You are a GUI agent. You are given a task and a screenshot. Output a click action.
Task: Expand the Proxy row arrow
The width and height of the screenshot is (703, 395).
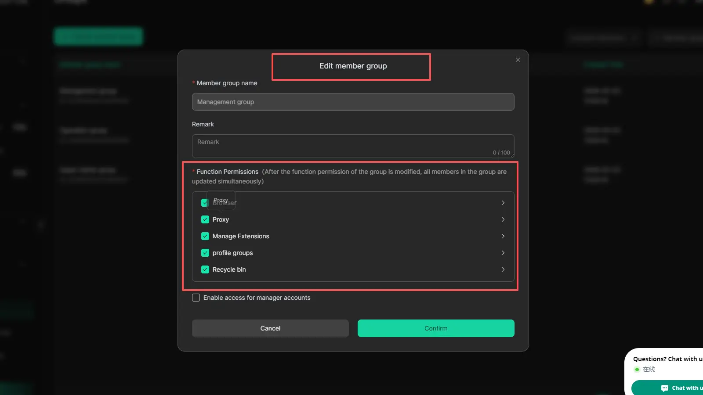pyautogui.click(x=503, y=219)
